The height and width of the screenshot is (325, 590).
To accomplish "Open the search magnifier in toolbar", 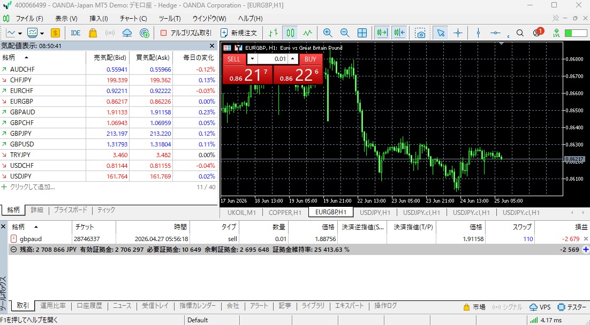I will tap(520, 33).
